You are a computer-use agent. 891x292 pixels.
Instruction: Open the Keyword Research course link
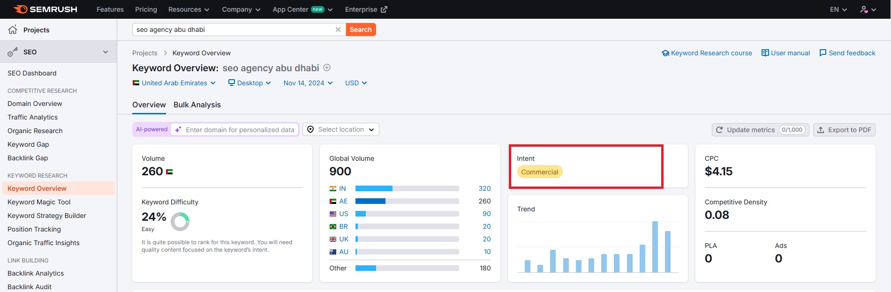(x=707, y=53)
